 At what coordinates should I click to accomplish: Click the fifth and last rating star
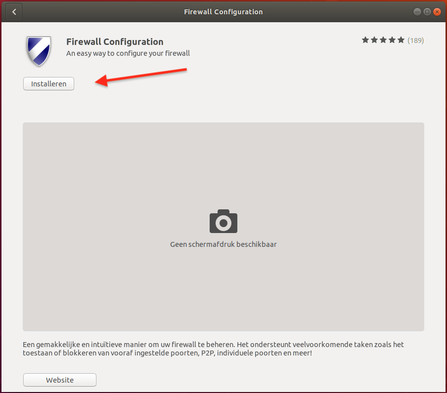click(x=401, y=40)
